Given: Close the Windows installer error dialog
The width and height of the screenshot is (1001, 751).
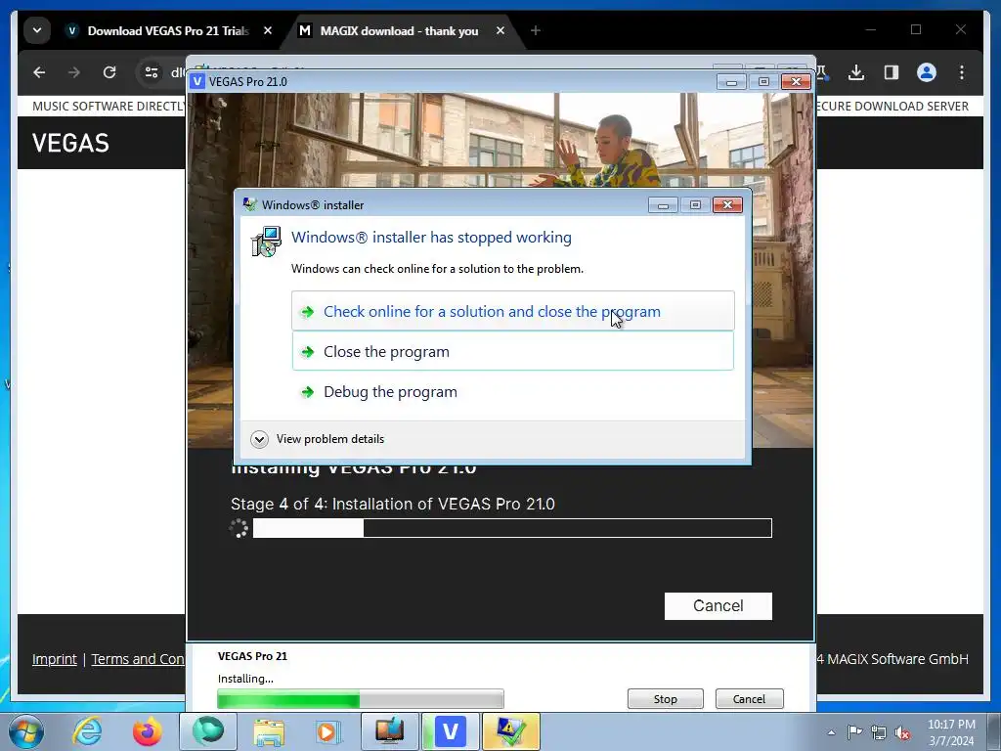Looking at the screenshot, I should tap(727, 205).
